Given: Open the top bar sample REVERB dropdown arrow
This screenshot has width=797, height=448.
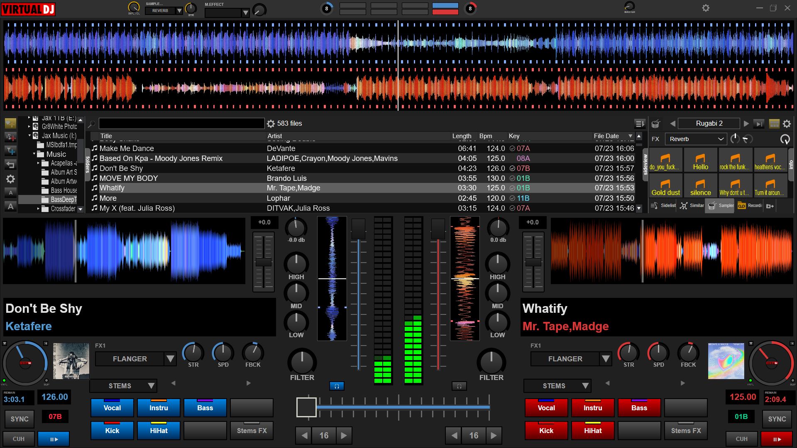Looking at the screenshot, I should pyautogui.click(x=179, y=11).
